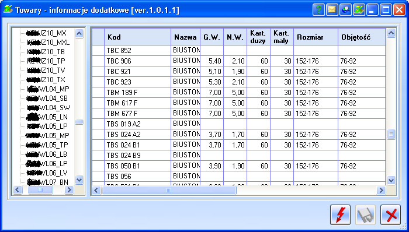
Task: Select tree item ending in WL05_MP
Action: (48, 136)
